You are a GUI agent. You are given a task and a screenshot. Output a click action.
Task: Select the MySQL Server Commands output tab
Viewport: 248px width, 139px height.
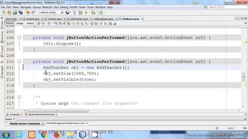tap(25, 124)
